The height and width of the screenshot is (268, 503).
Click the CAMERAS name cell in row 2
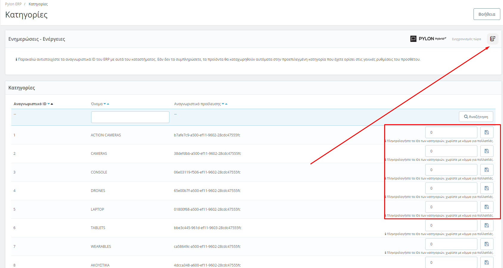pos(99,154)
